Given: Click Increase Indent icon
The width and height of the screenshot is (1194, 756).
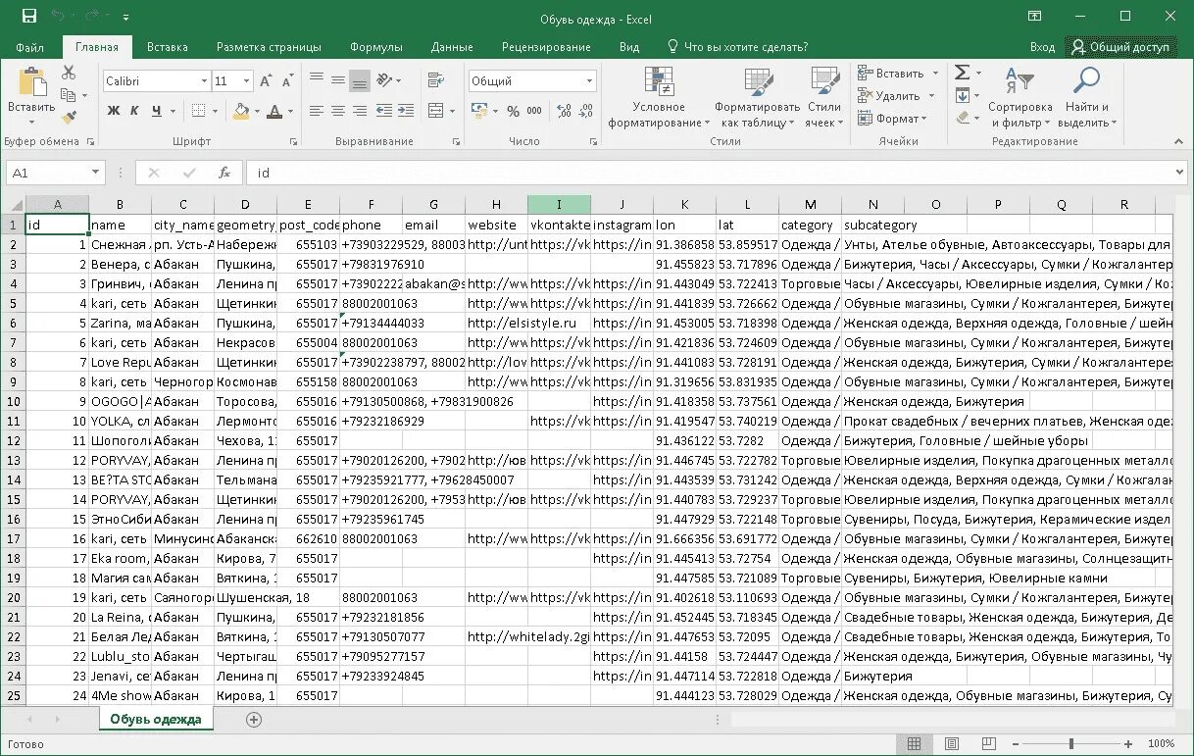Looking at the screenshot, I should point(406,111).
